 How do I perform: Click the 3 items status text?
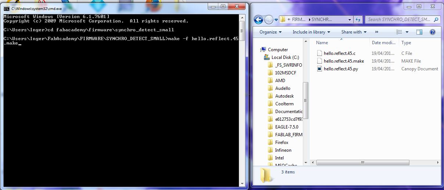coord(288,172)
